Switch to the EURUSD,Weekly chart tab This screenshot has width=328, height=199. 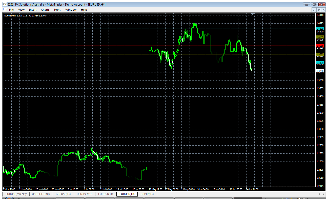tap(16, 194)
